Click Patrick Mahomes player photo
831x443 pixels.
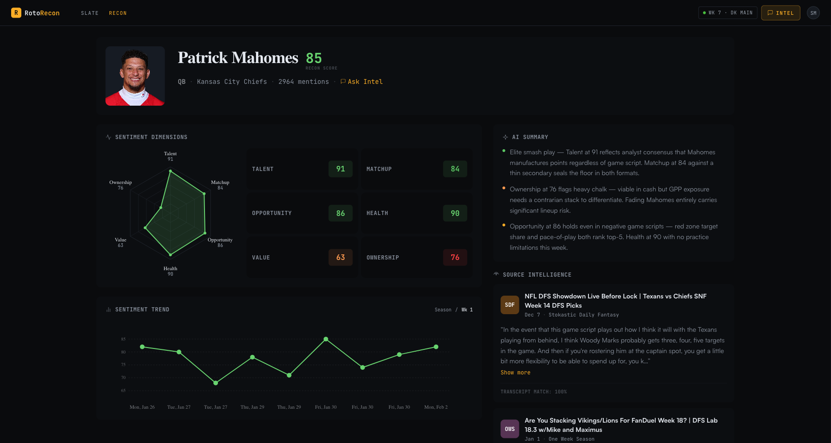pos(135,76)
